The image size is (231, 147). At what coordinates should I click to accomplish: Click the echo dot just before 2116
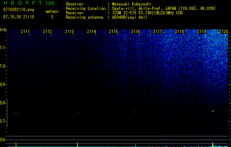(x=135, y=112)
